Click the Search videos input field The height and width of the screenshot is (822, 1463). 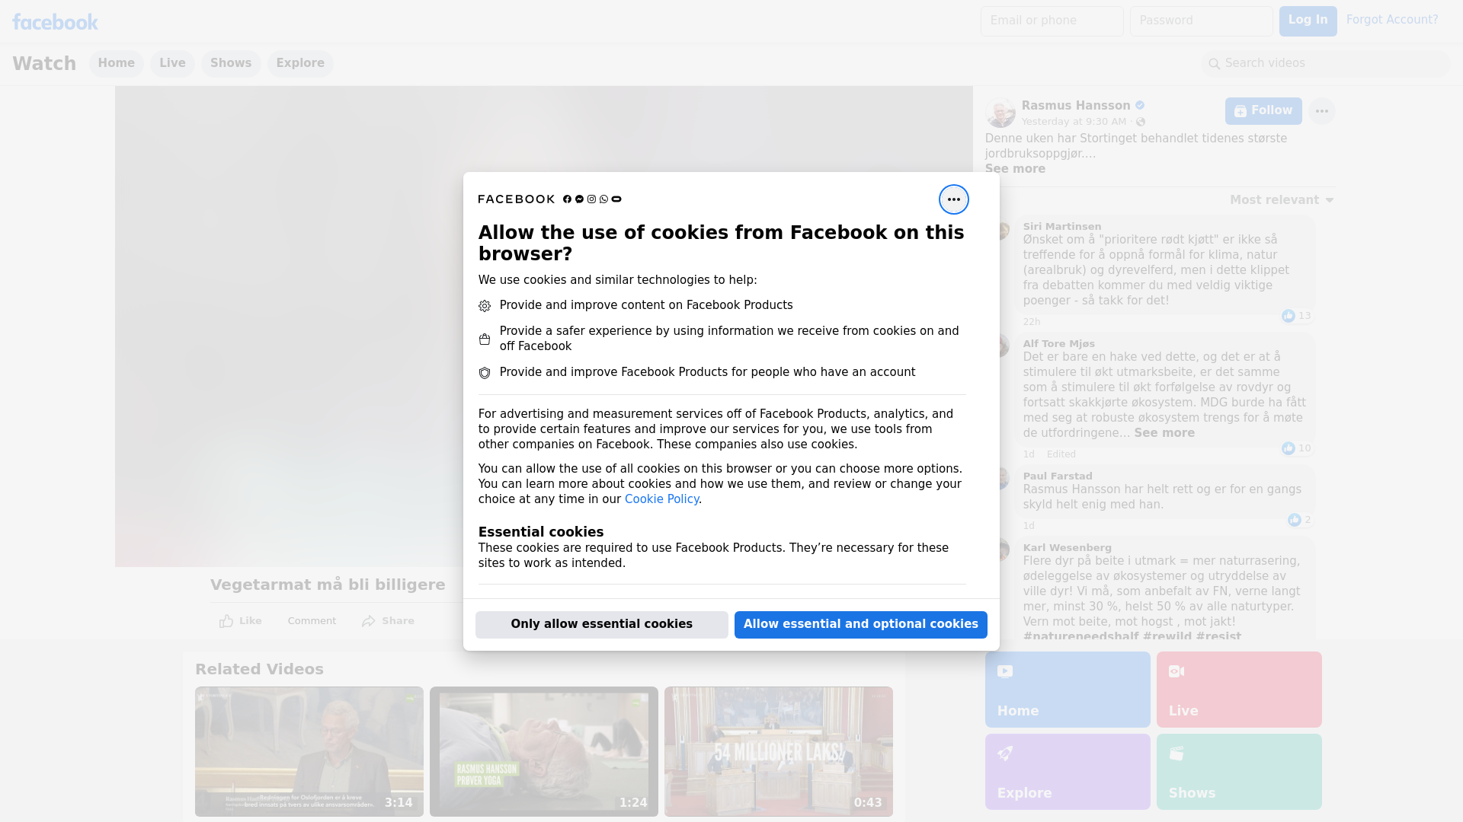[x=1326, y=64]
